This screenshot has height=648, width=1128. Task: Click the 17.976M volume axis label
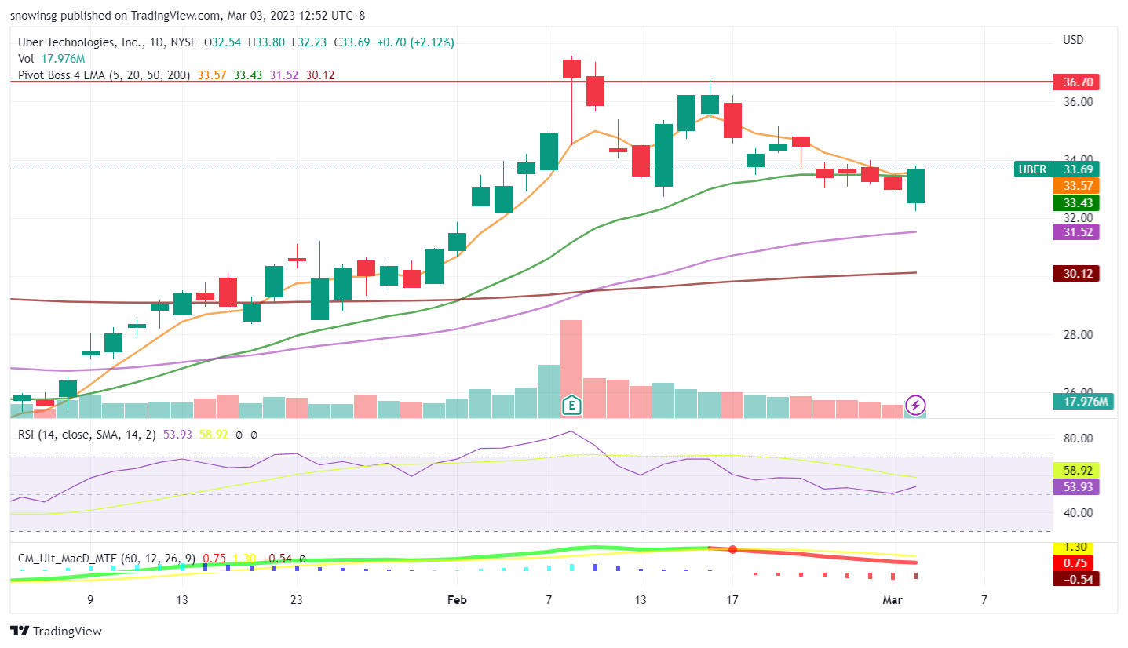click(1084, 402)
